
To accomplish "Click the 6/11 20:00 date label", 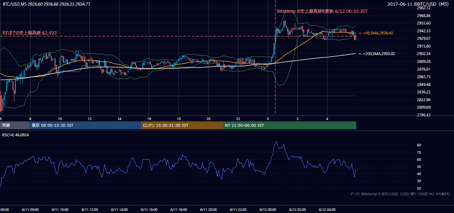I will [x=209, y=209].
